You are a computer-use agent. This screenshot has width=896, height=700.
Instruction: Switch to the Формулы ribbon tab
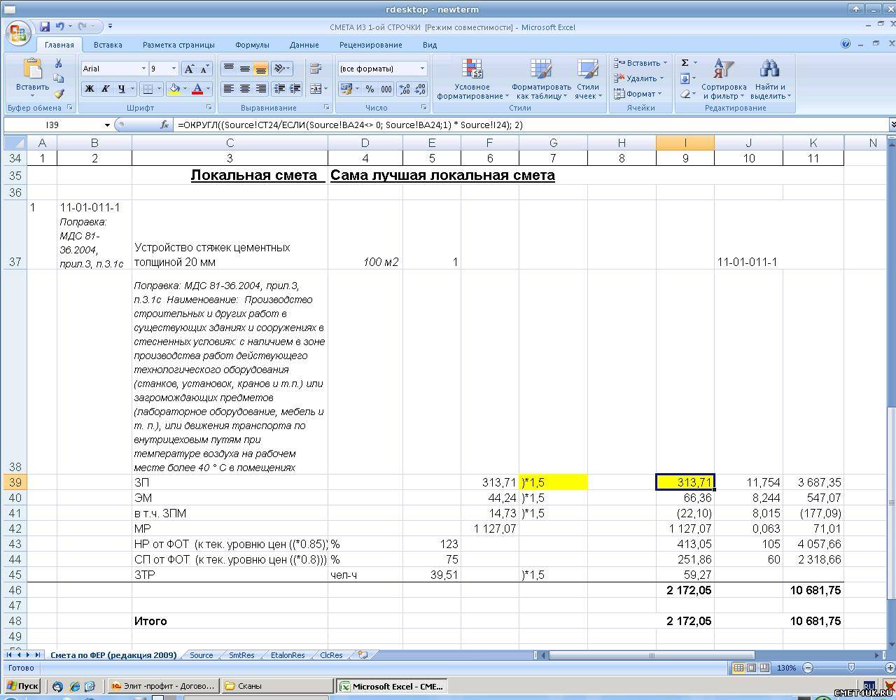pyautogui.click(x=252, y=45)
